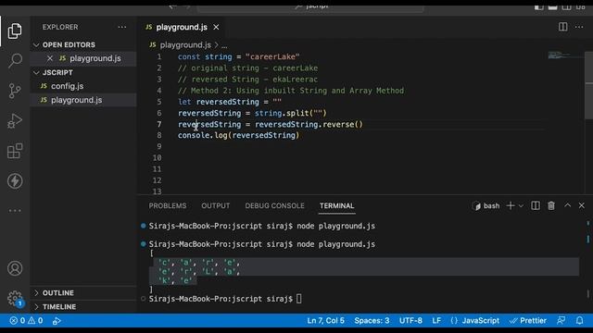The width and height of the screenshot is (593, 333).
Task: Change indentation Spaces: 3
Action: click(372, 321)
